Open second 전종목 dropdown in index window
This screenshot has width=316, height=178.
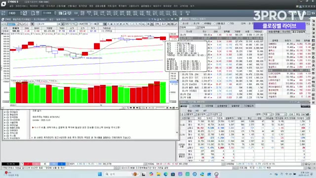point(219,28)
